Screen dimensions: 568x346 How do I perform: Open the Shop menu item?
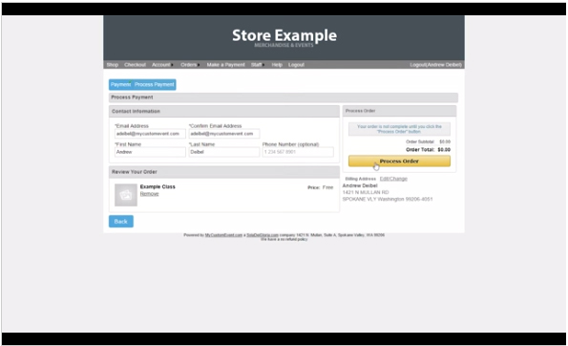(113, 65)
